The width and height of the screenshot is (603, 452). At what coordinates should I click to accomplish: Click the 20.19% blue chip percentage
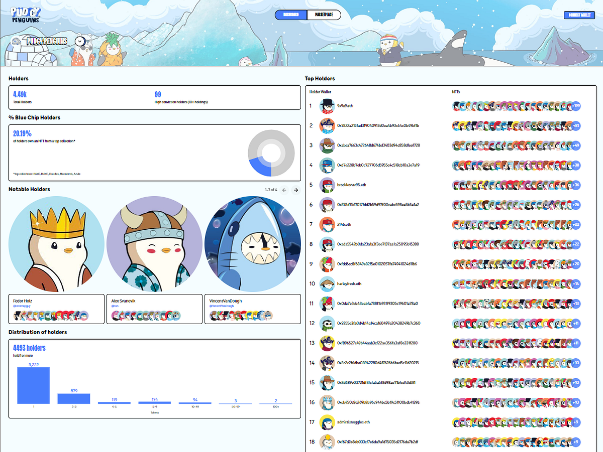click(22, 133)
